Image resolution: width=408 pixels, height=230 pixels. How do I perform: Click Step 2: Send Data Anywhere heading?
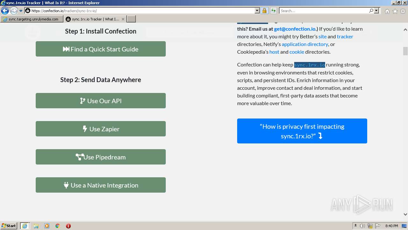(x=101, y=80)
